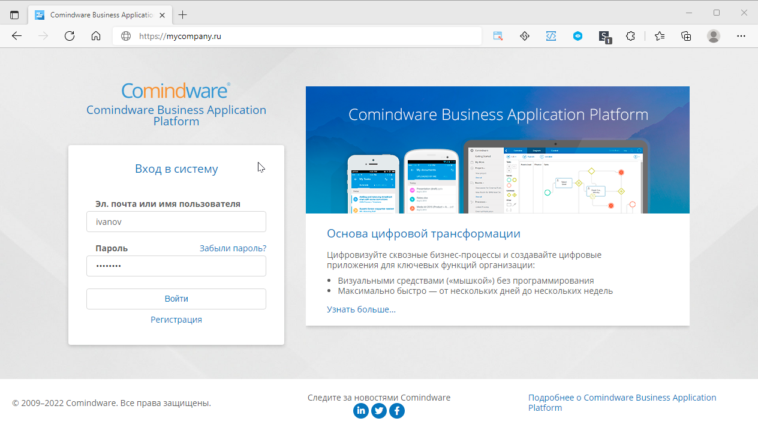Open the Extensions puzzle icon
This screenshot has width=758, height=427.
(x=630, y=36)
